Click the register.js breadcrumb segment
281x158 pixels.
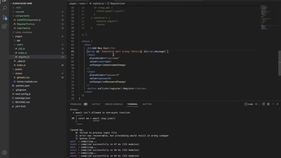click(x=98, y=4)
